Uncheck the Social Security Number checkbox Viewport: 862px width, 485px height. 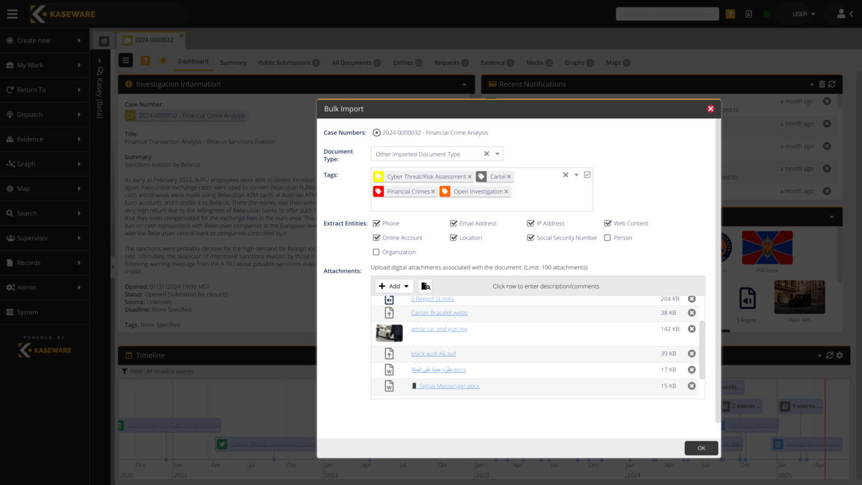(531, 237)
